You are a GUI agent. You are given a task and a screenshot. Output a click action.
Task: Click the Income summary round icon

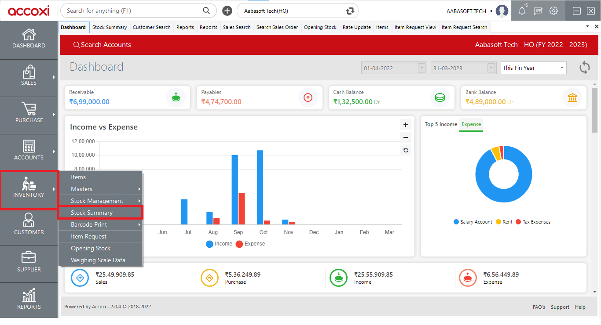339,278
